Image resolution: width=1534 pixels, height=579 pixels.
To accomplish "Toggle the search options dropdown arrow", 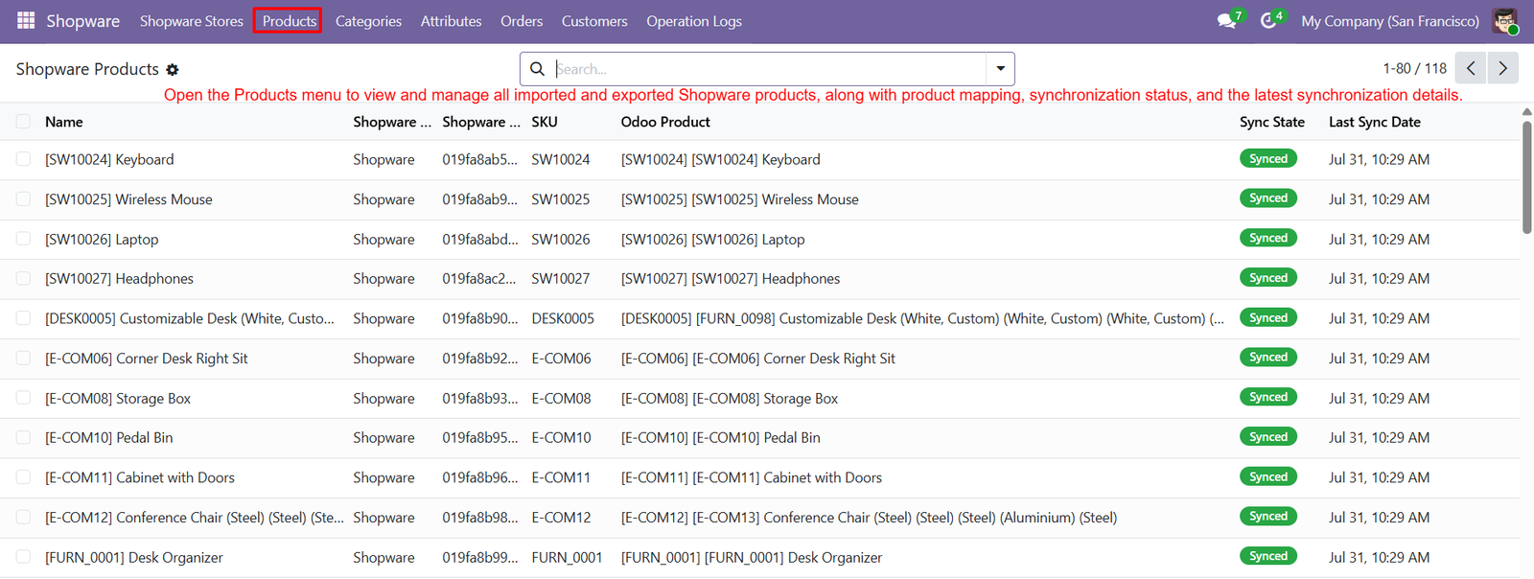I will coord(1000,69).
